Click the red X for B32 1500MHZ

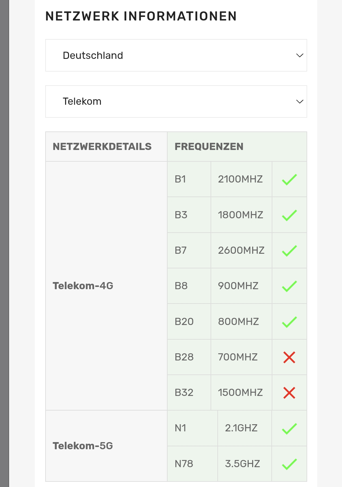tap(289, 393)
